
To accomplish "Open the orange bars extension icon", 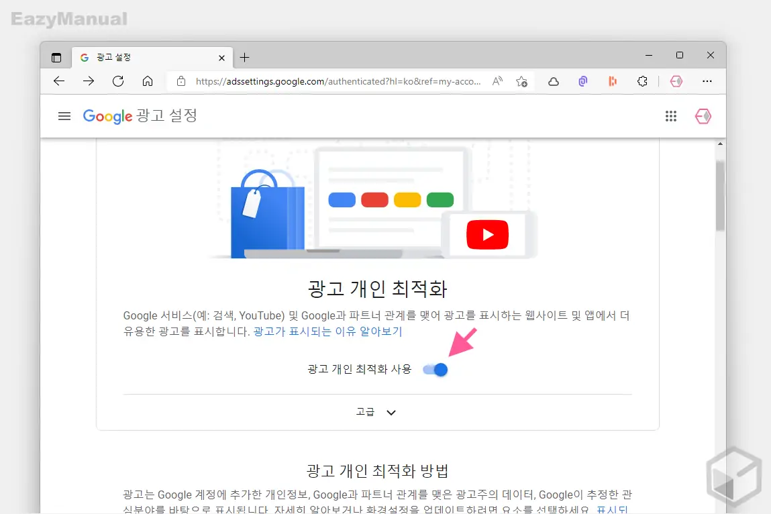I will (x=613, y=81).
